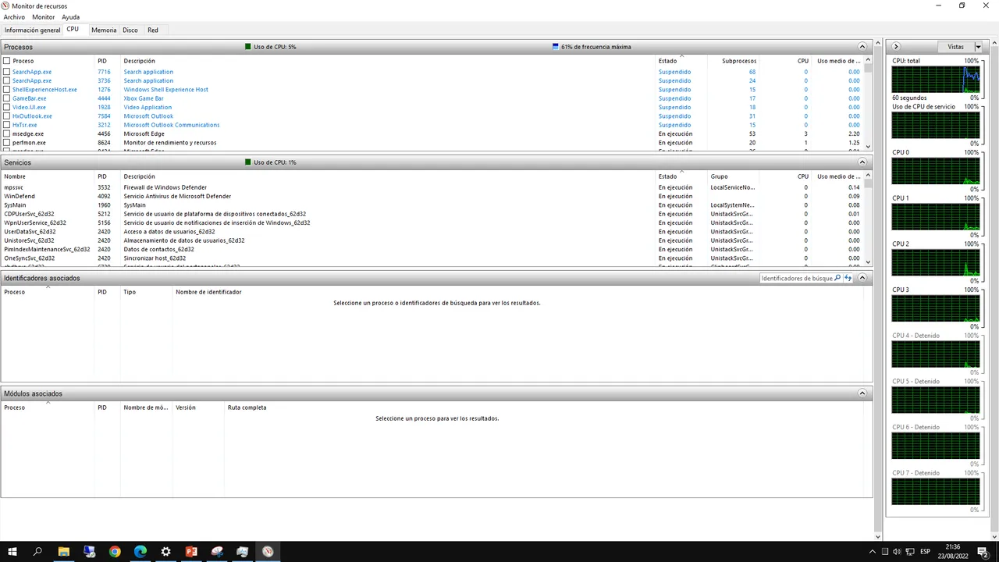This screenshot has height=562, width=999.
Task: Click the refresh icon beside the handle search
Action: tap(848, 278)
